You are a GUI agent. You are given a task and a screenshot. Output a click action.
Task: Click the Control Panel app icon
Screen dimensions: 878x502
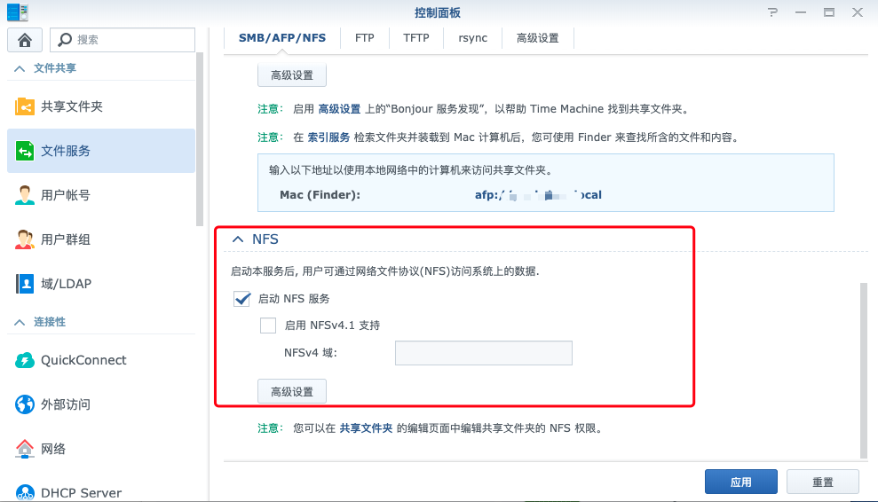tap(18, 12)
